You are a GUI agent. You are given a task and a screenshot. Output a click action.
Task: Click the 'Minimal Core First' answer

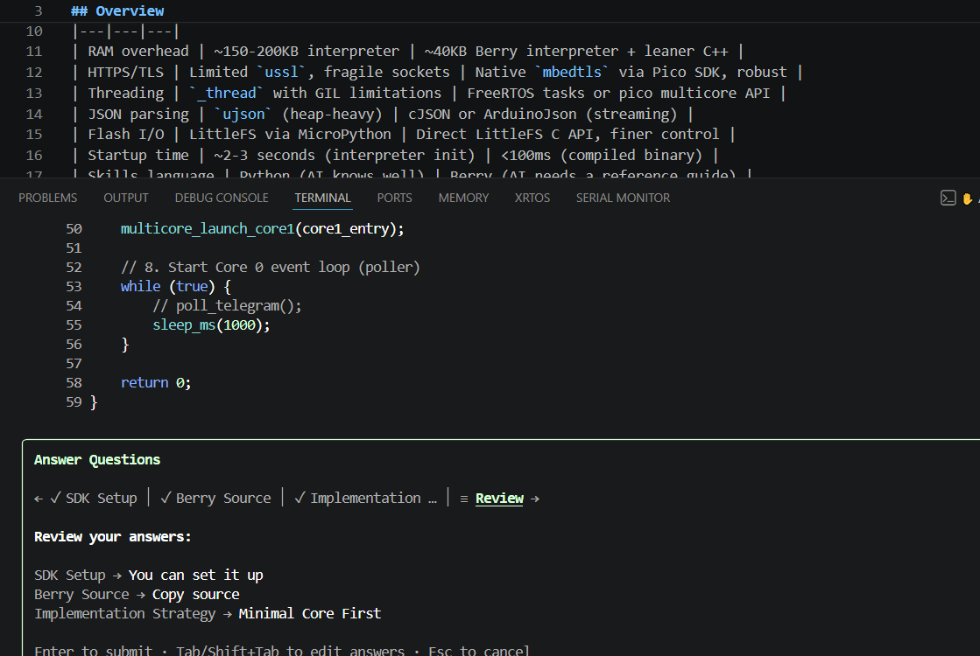click(309, 613)
